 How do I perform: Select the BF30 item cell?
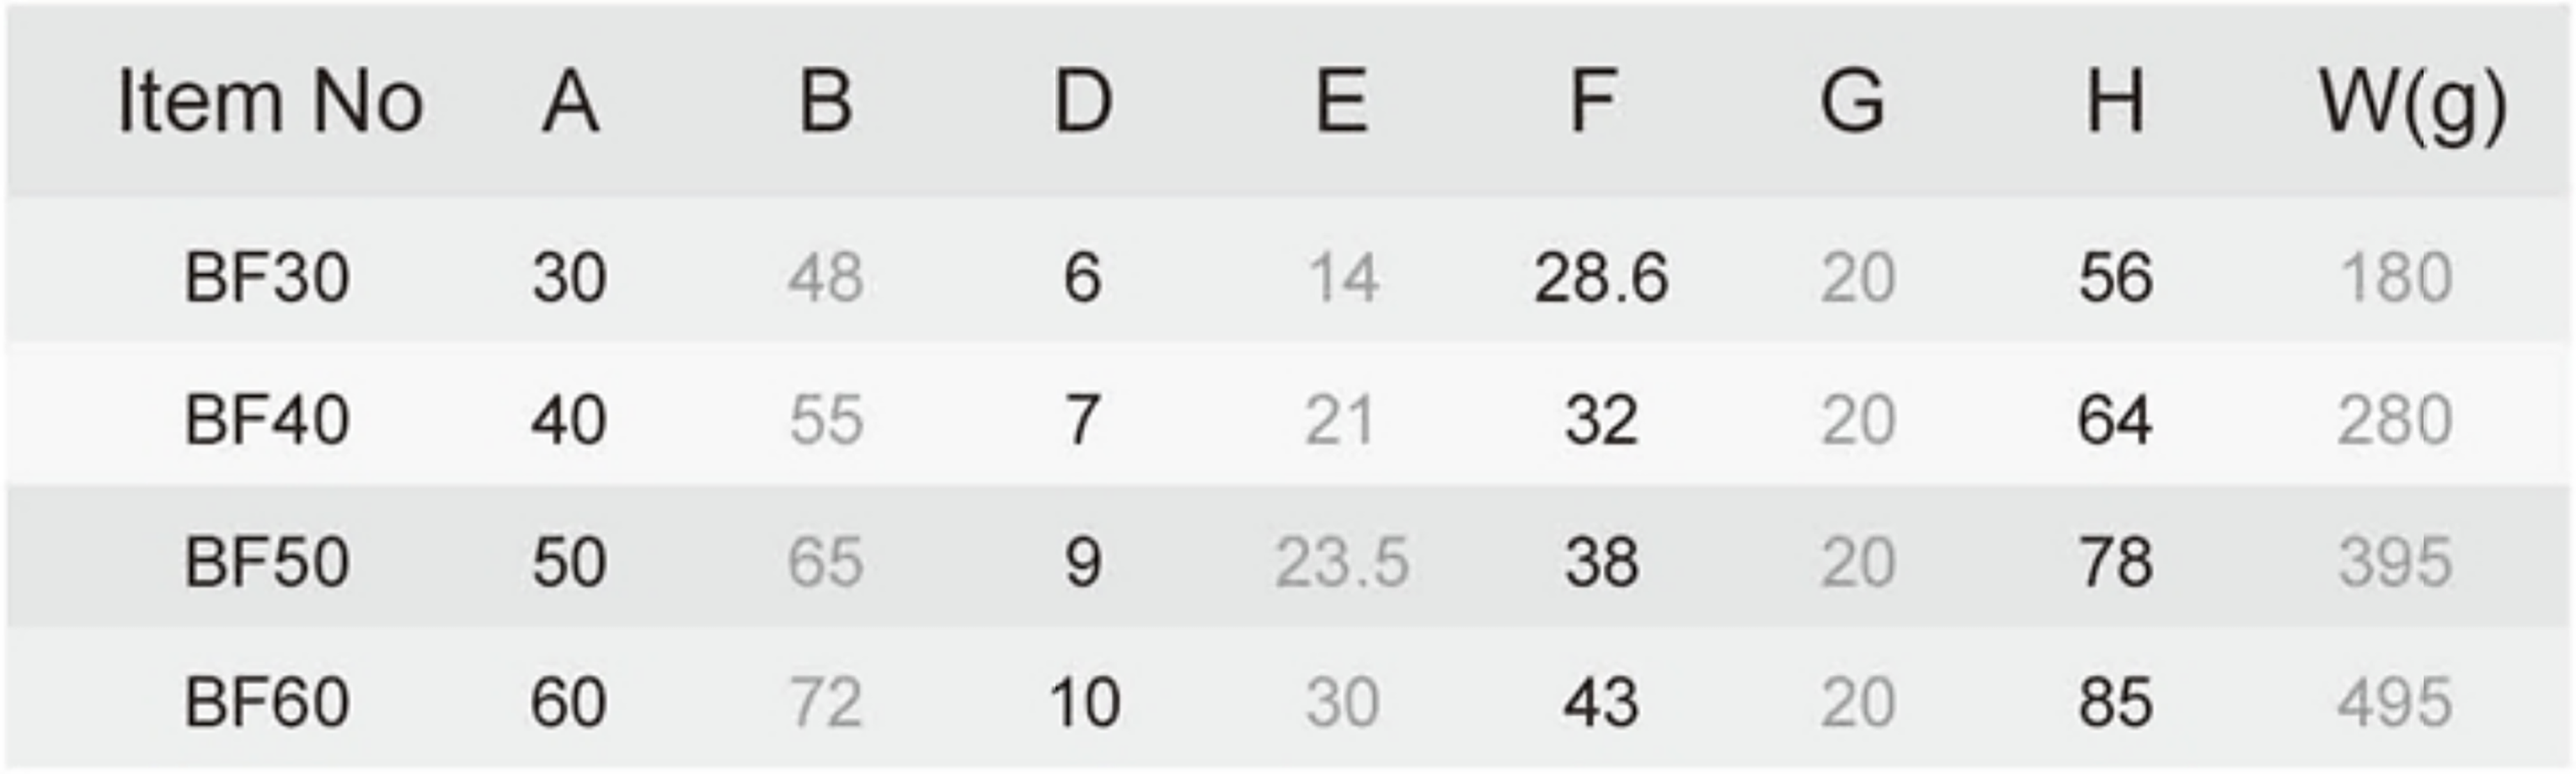coord(267,277)
